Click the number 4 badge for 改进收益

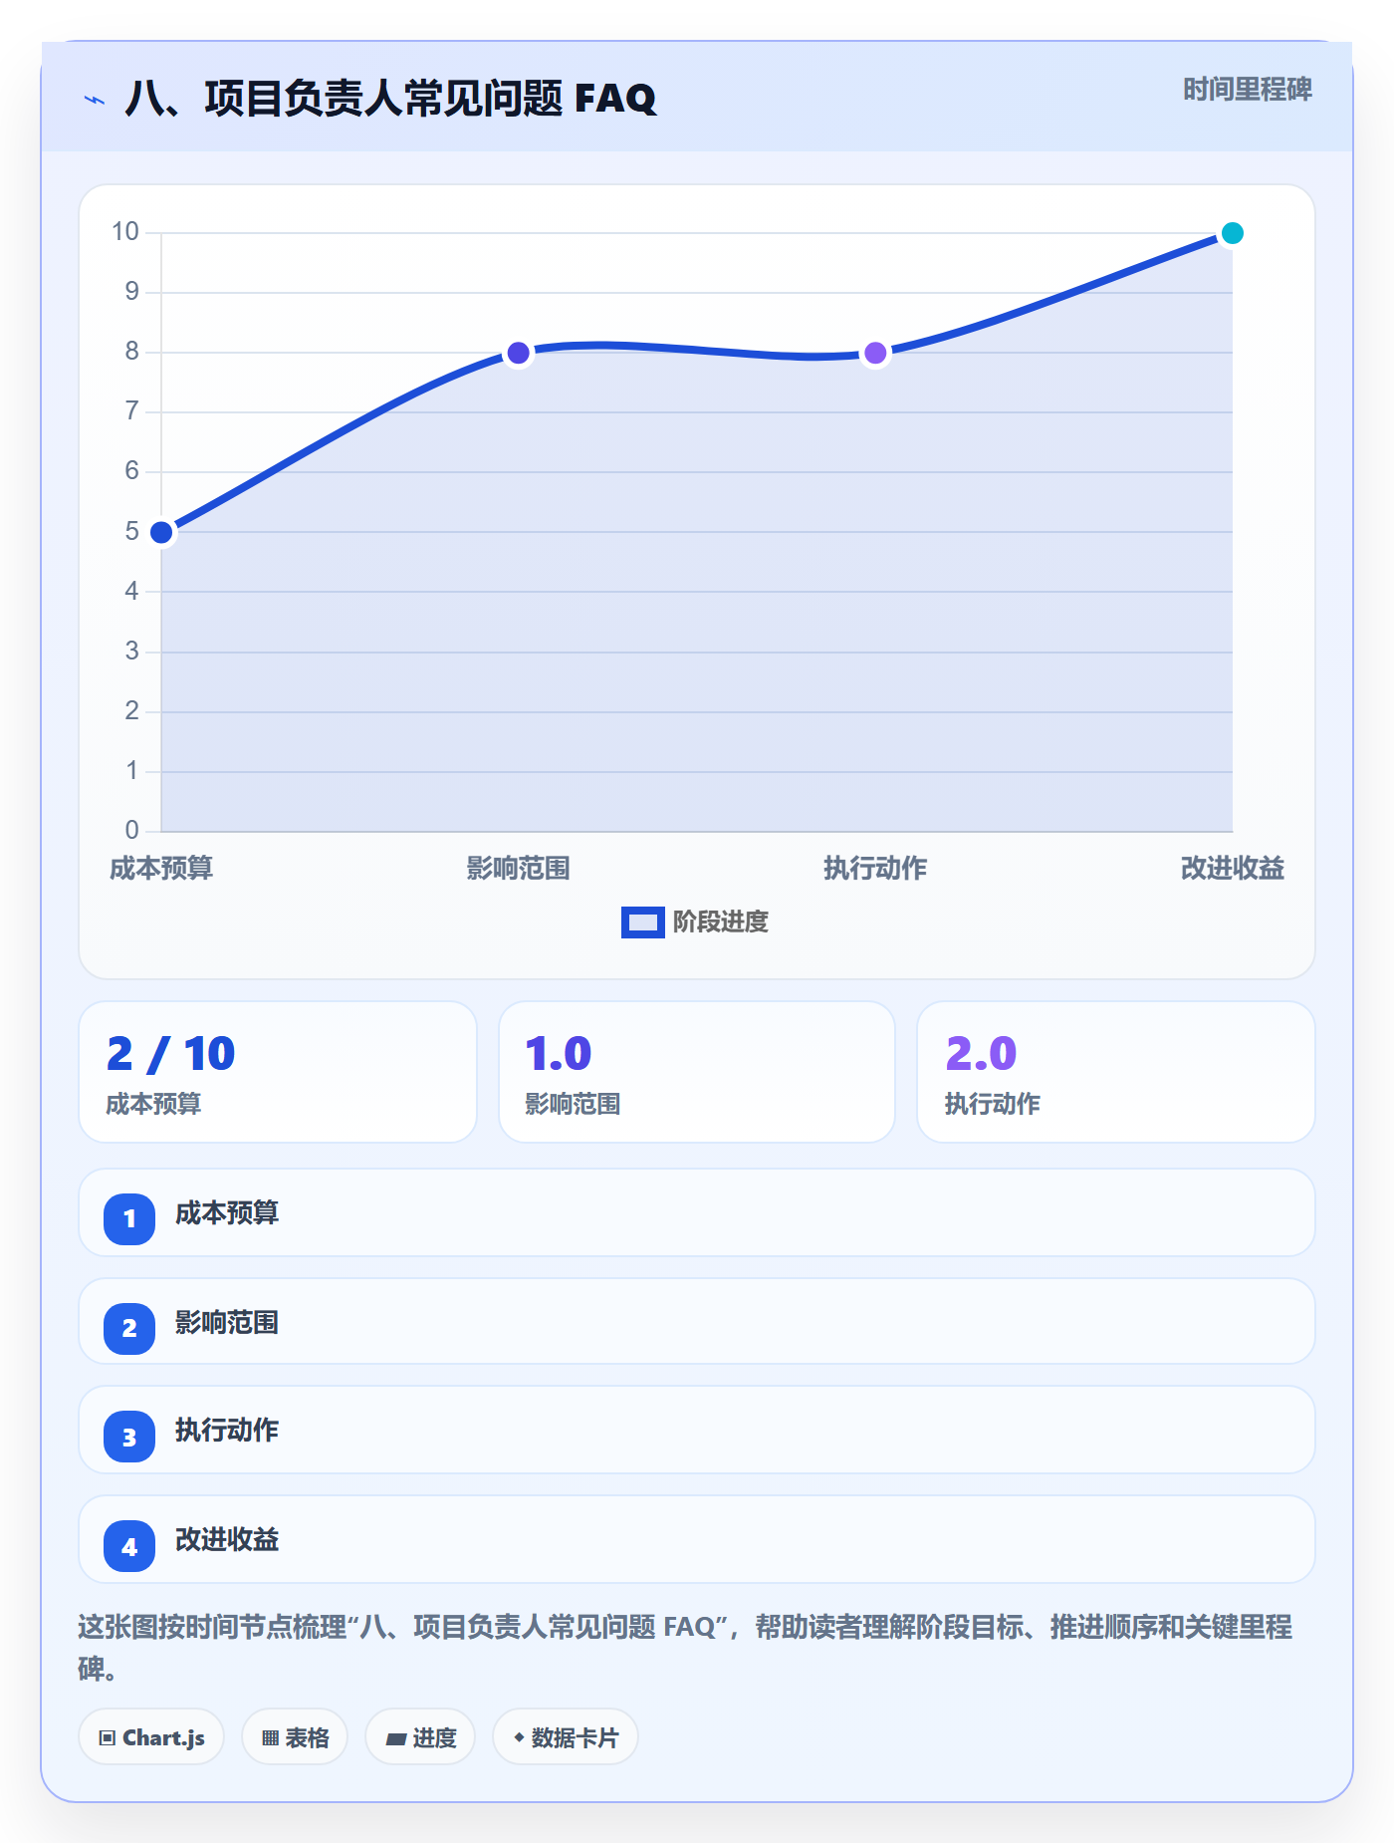point(129,1546)
